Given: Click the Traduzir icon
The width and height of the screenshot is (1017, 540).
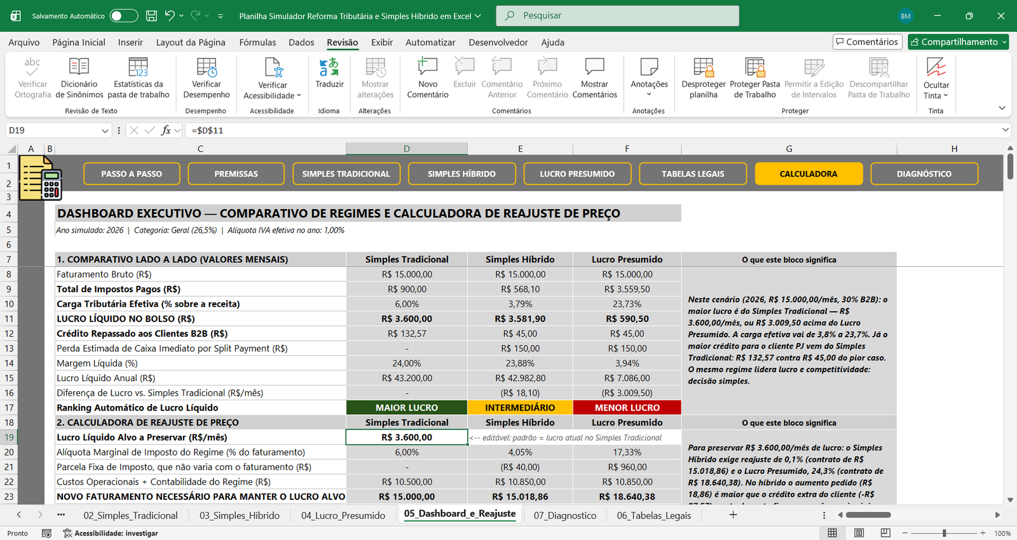Looking at the screenshot, I should (329, 67).
